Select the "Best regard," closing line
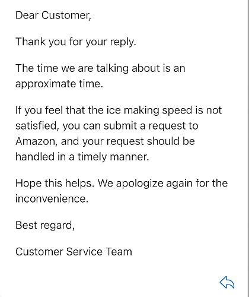Viewport: 249px width, 297px height. (x=45, y=225)
